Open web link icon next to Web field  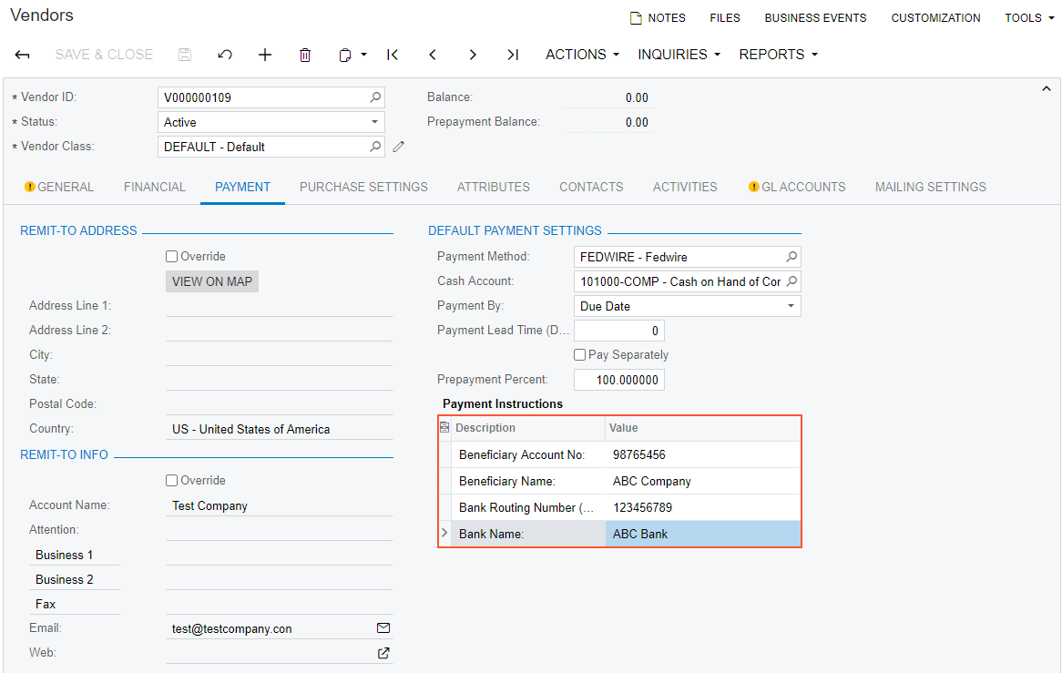pos(383,653)
